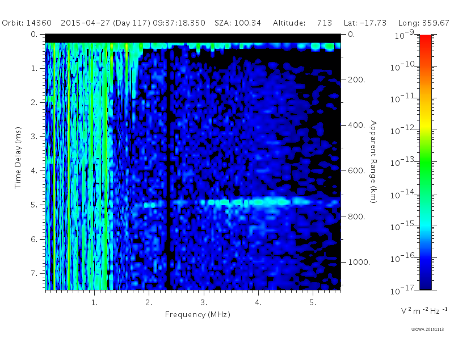Click the 'Long: 359.67' text
The height and width of the screenshot is (341, 454).
click(423, 23)
